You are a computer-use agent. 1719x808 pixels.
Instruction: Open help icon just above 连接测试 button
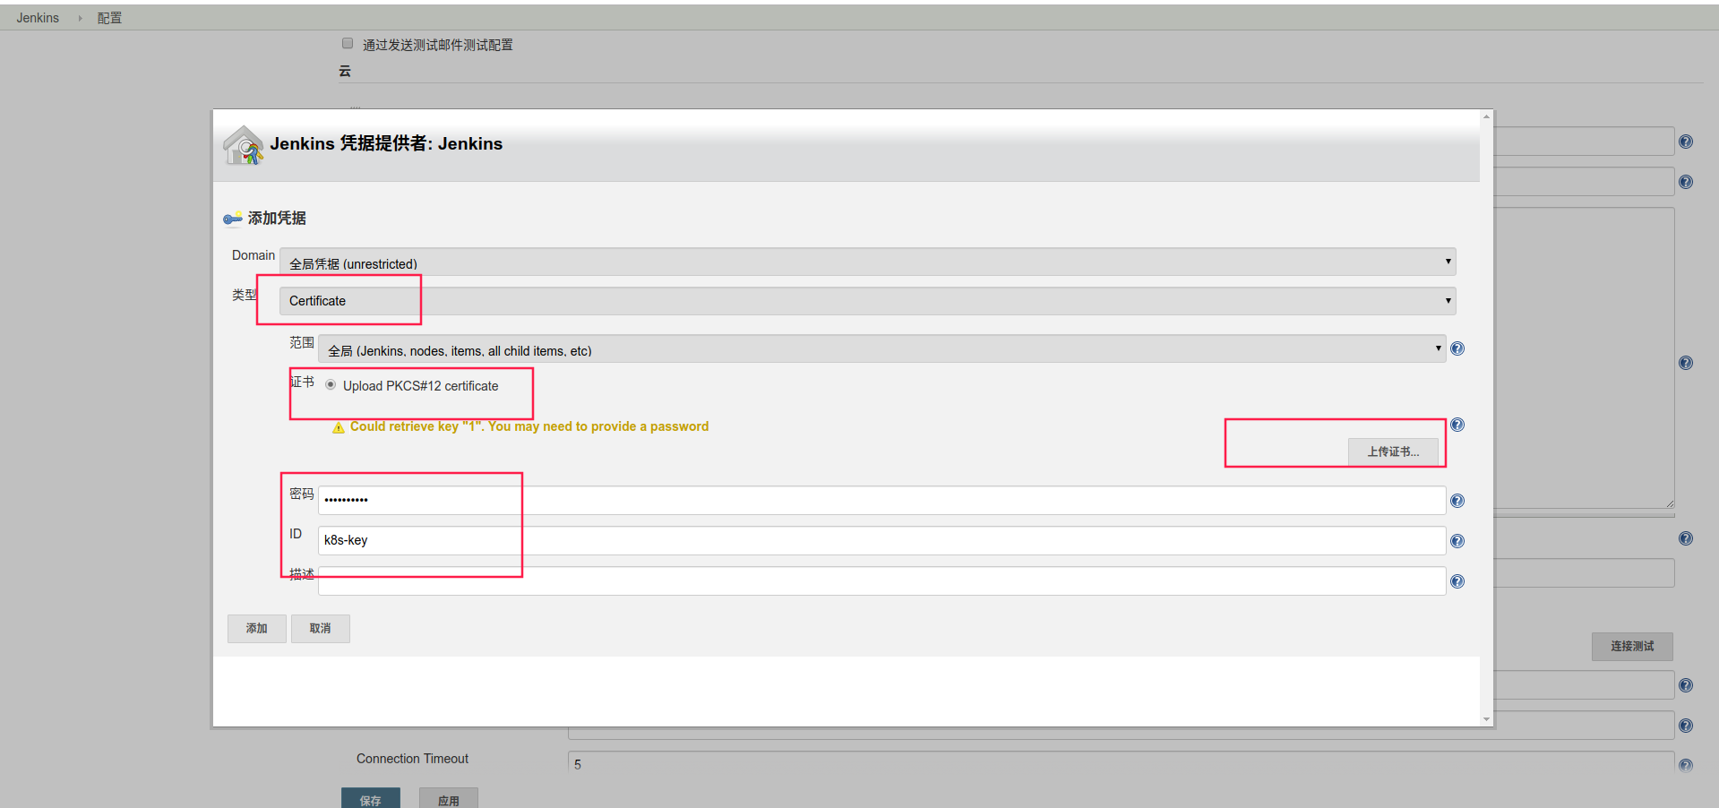pos(1686,538)
